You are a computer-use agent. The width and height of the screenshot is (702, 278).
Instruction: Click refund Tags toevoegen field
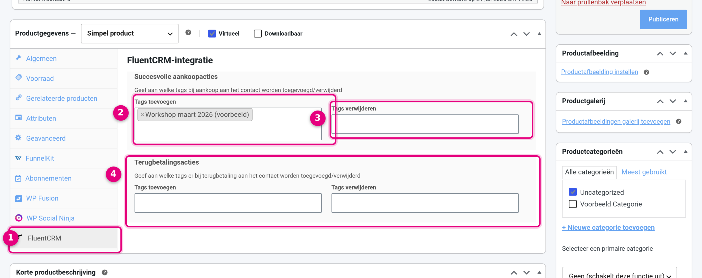[228, 203]
